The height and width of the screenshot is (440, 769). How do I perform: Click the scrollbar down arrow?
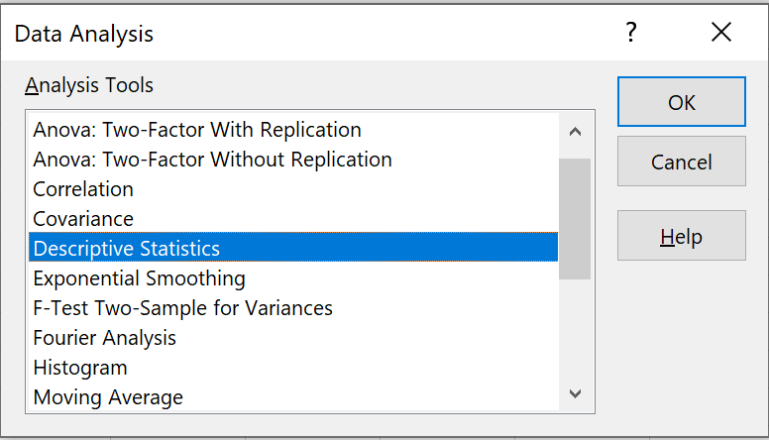[x=575, y=393]
